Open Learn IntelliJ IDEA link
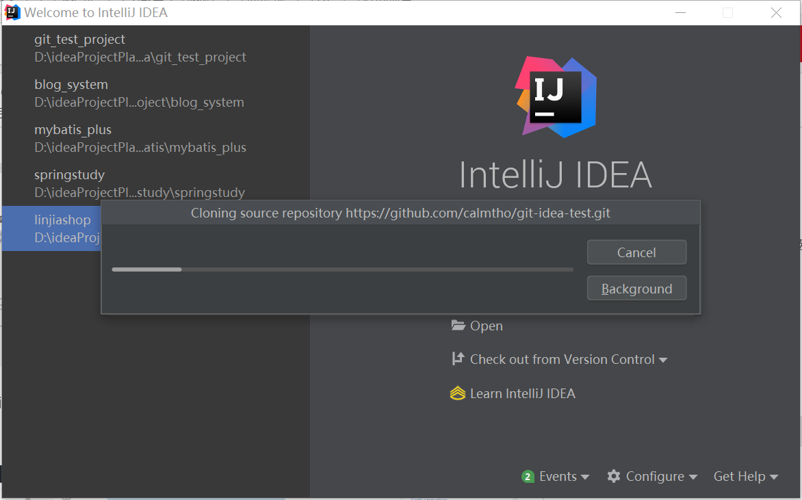Screen dimensions: 802x500 [x=522, y=393]
